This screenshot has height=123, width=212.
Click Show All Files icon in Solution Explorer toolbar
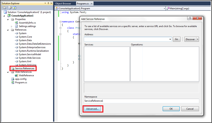pyautogui.click(x=10, y=8)
